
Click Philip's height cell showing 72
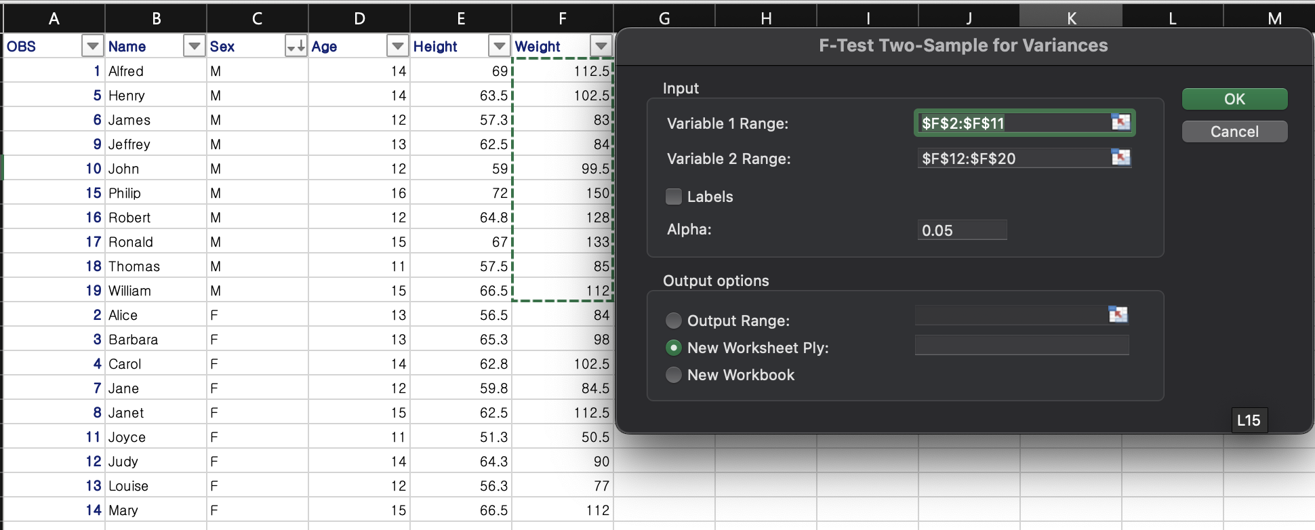click(x=461, y=193)
